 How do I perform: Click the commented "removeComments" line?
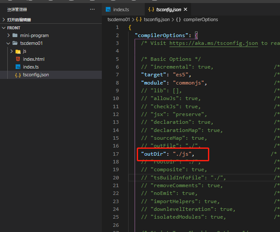182,185
